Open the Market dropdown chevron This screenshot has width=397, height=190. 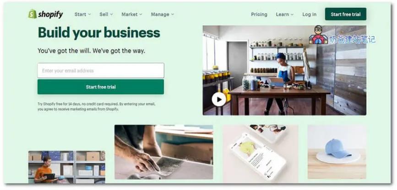[141, 15]
